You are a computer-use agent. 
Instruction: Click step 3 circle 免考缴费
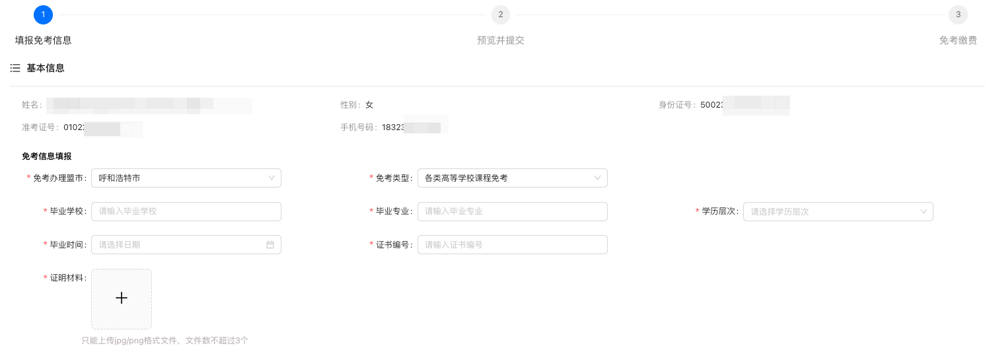tap(958, 15)
